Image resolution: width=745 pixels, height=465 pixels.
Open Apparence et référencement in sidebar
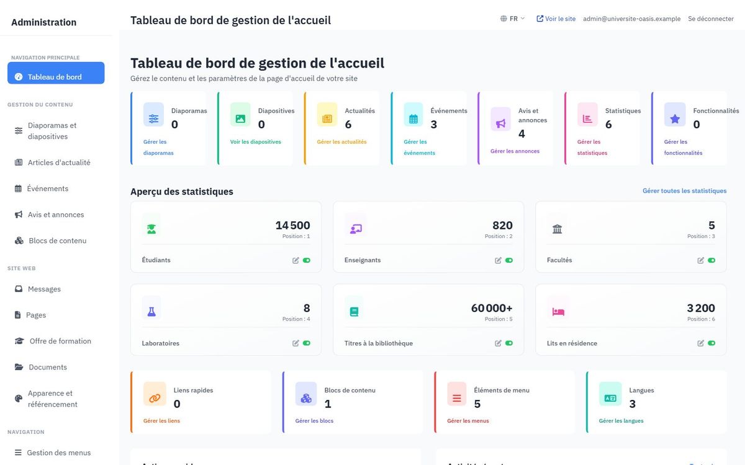[x=56, y=399]
